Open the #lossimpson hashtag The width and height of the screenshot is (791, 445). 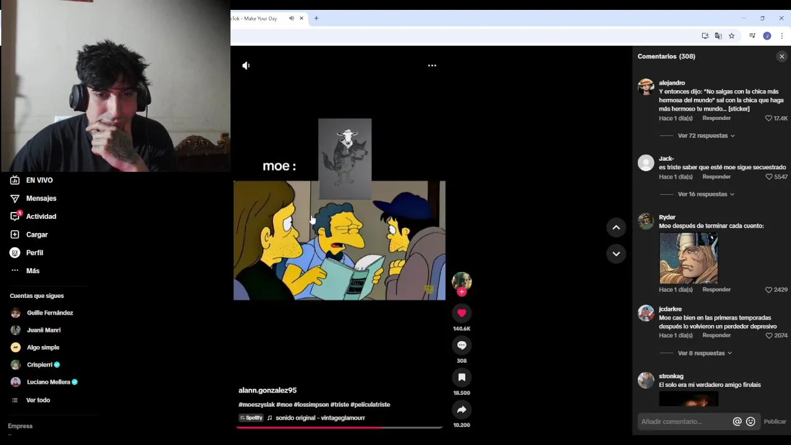point(311,405)
